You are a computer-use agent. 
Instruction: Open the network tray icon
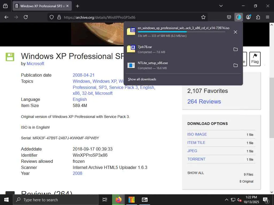pos(233,200)
